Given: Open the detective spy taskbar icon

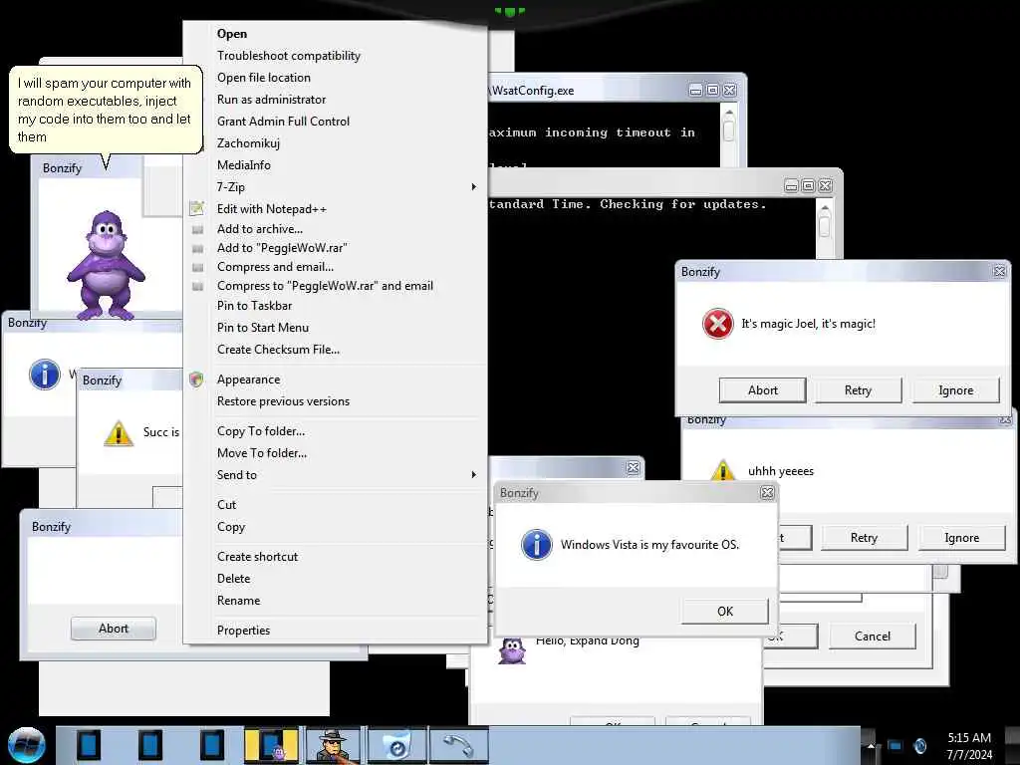Looking at the screenshot, I should point(333,745).
